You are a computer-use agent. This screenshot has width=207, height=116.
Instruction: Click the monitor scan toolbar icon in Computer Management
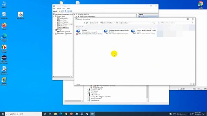71,11
